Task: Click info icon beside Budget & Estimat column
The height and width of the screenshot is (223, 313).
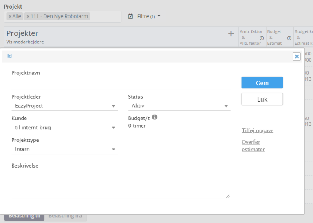Action: click(x=289, y=38)
